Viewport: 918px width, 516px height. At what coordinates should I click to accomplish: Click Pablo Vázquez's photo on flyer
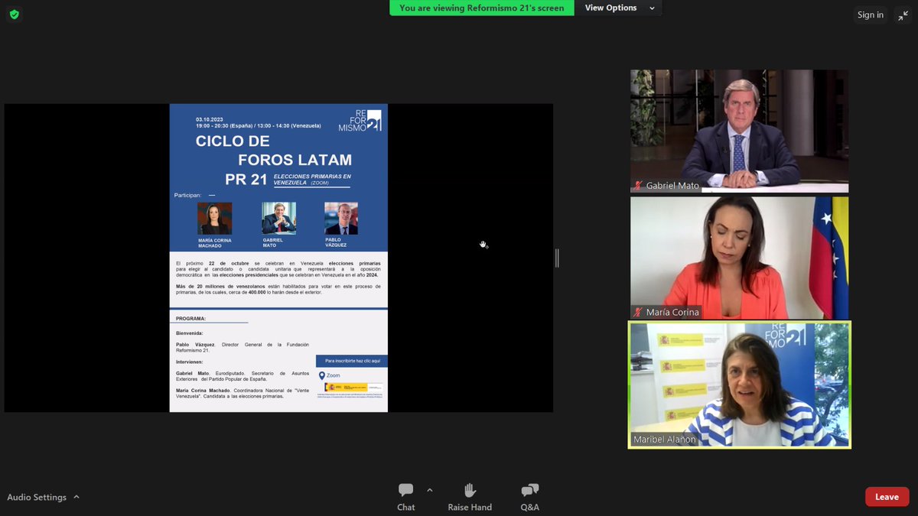(341, 219)
